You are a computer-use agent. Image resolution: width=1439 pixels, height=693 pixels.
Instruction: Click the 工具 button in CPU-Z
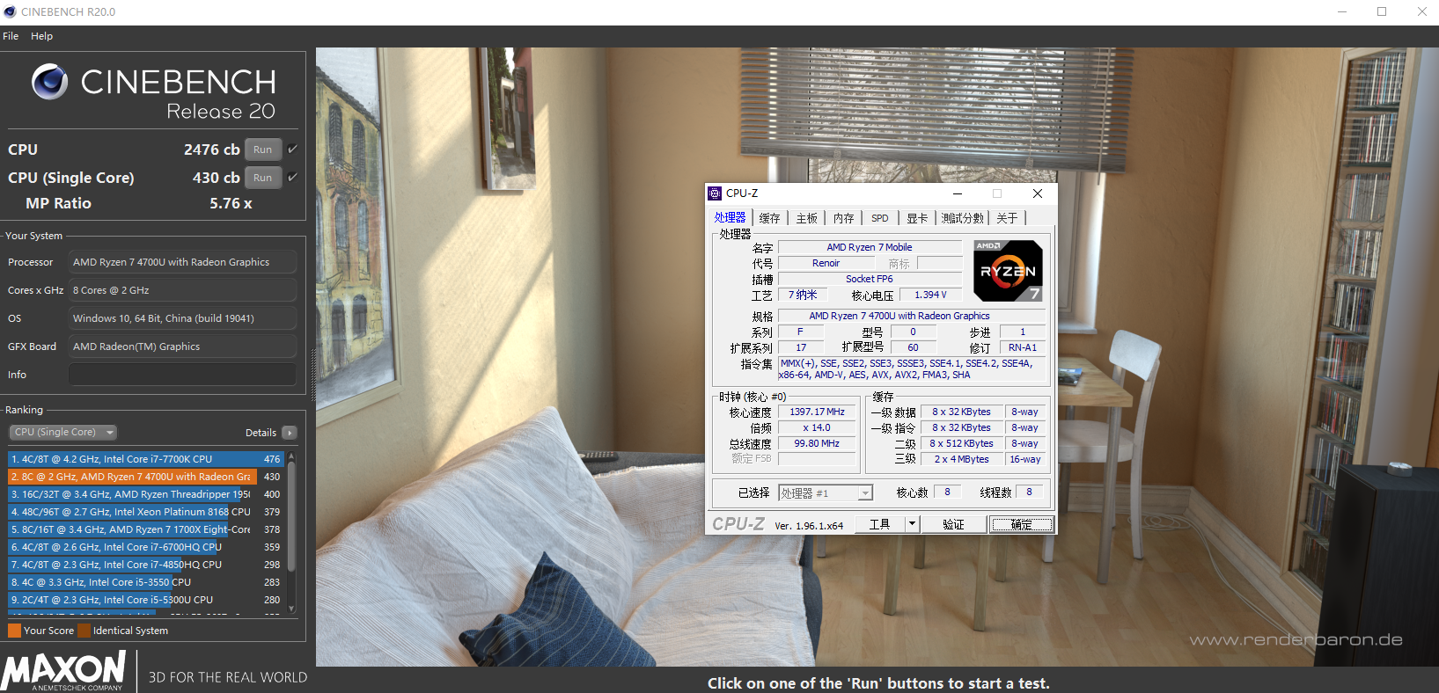point(880,524)
